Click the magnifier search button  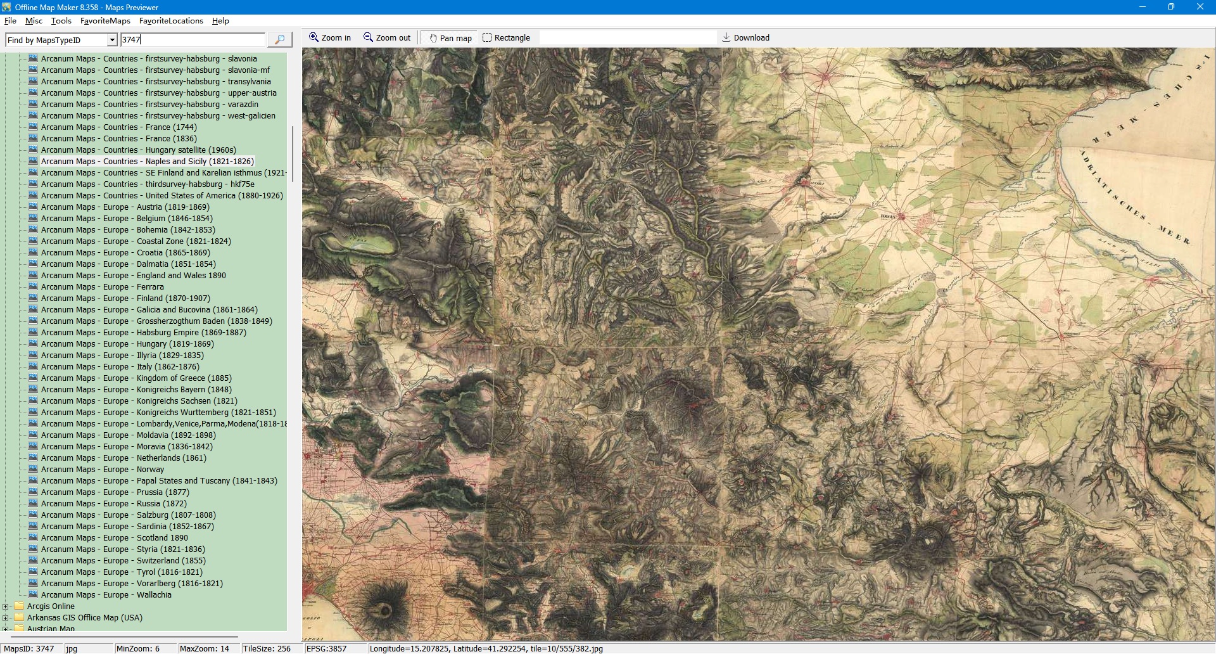tap(279, 40)
